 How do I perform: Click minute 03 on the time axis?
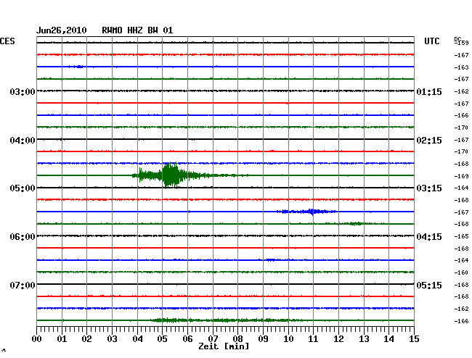pos(112,338)
